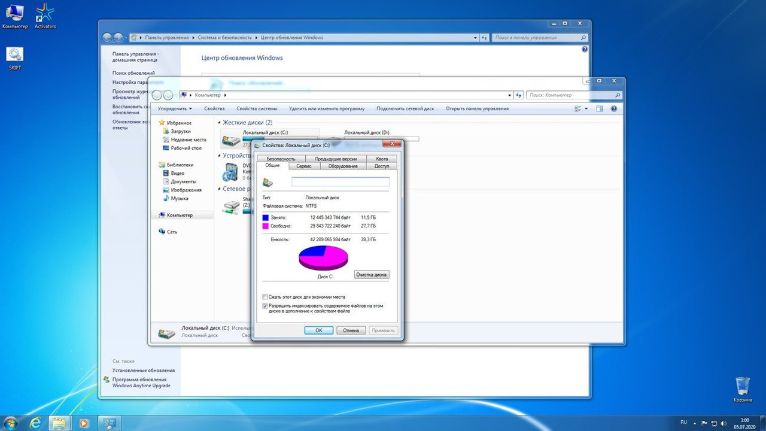Open the Музыка library
The width and height of the screenshot is (766, 431).
pyautogui.click(x=175, y=198)
